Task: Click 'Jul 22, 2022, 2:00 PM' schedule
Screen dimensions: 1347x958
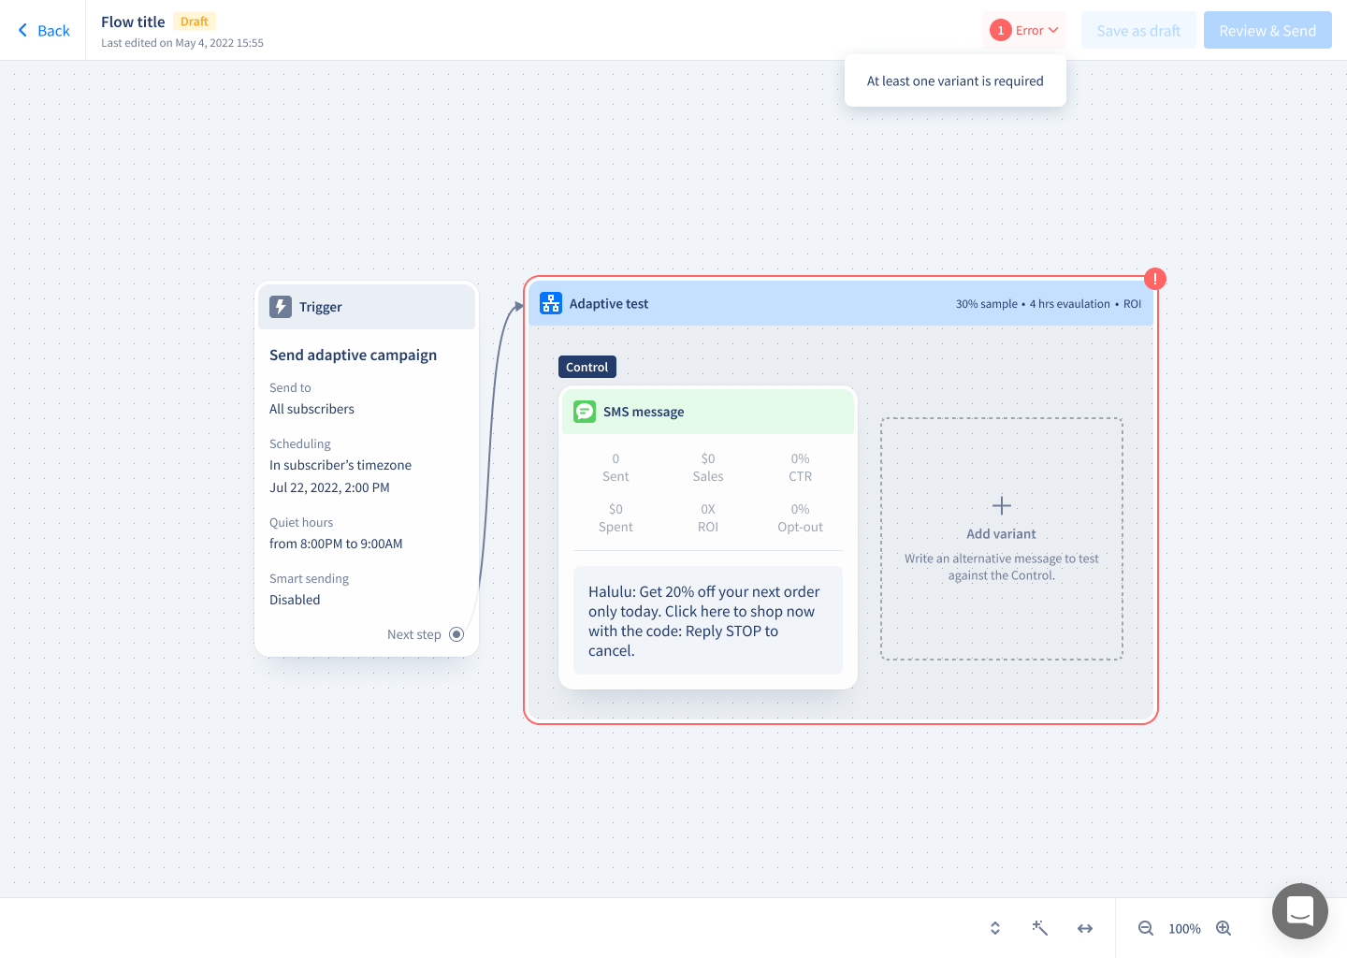Action: pyautogui.click(x=329, y=488)
